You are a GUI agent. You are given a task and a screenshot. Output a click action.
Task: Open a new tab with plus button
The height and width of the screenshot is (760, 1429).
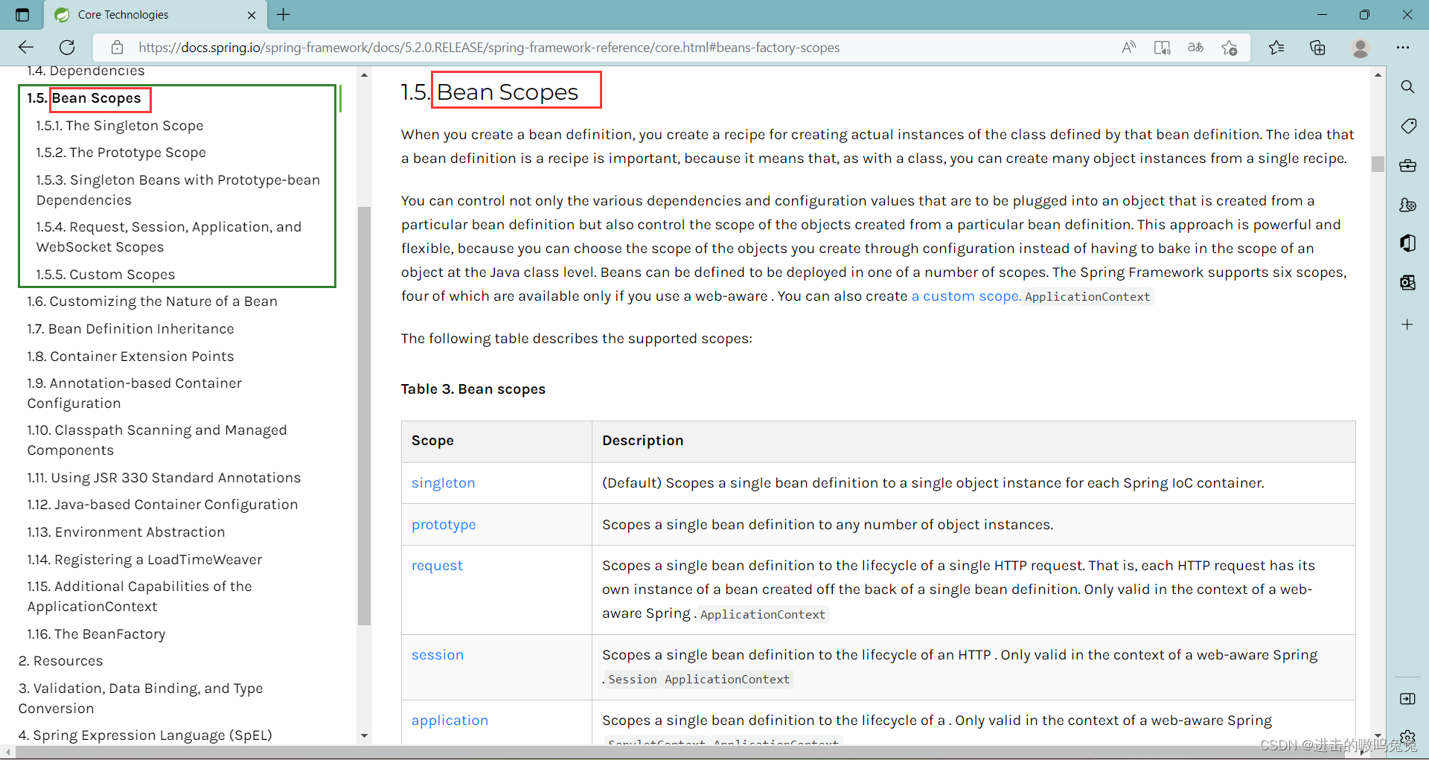[284, 15]
